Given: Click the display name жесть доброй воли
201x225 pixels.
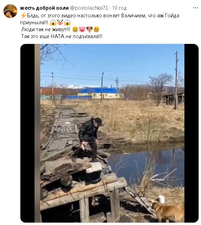Looking at the screenshot, I should click(44, 8).
